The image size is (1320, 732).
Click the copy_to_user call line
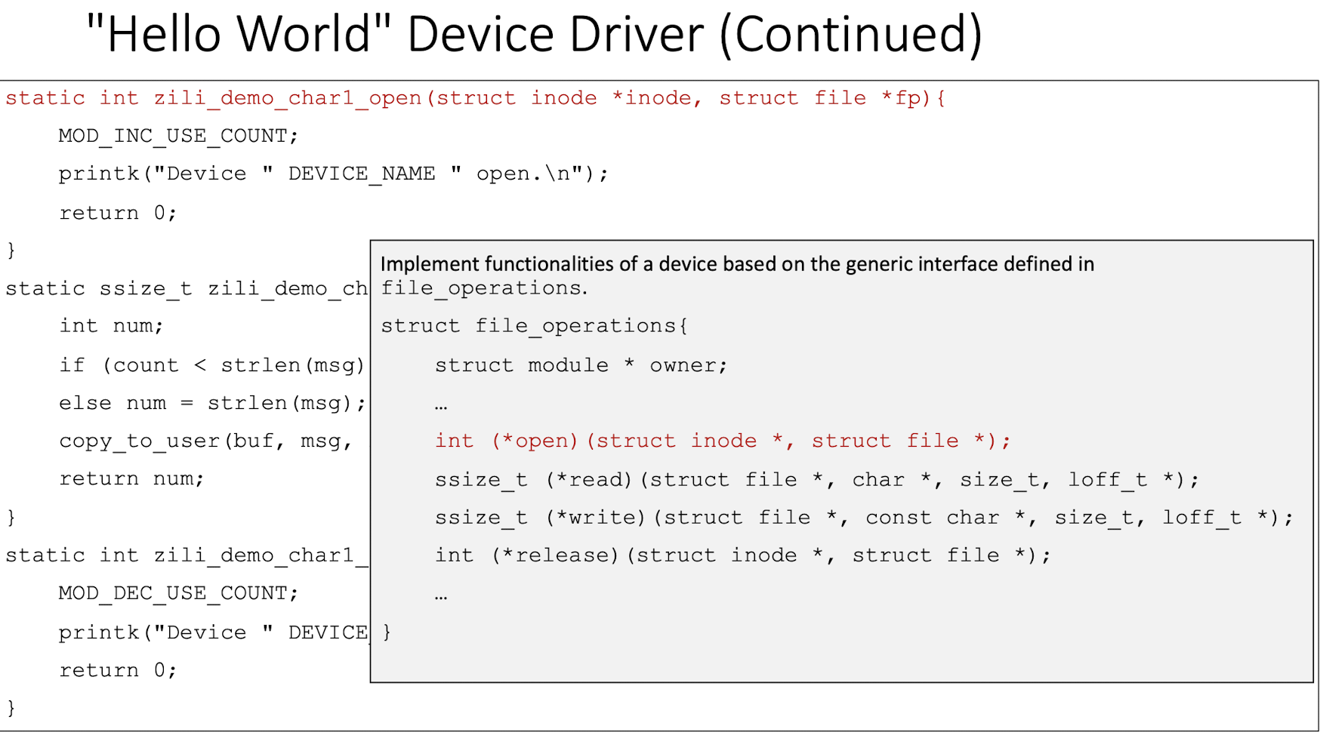(205, 441)
